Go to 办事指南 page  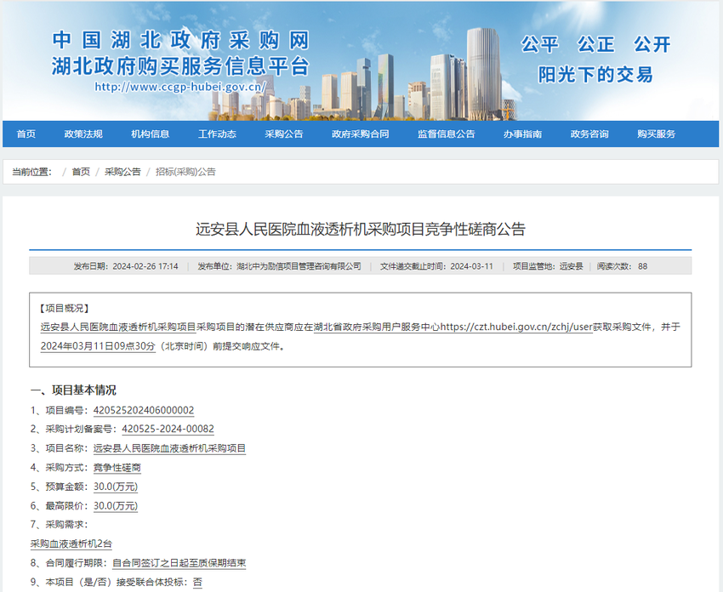click(522, 134)
